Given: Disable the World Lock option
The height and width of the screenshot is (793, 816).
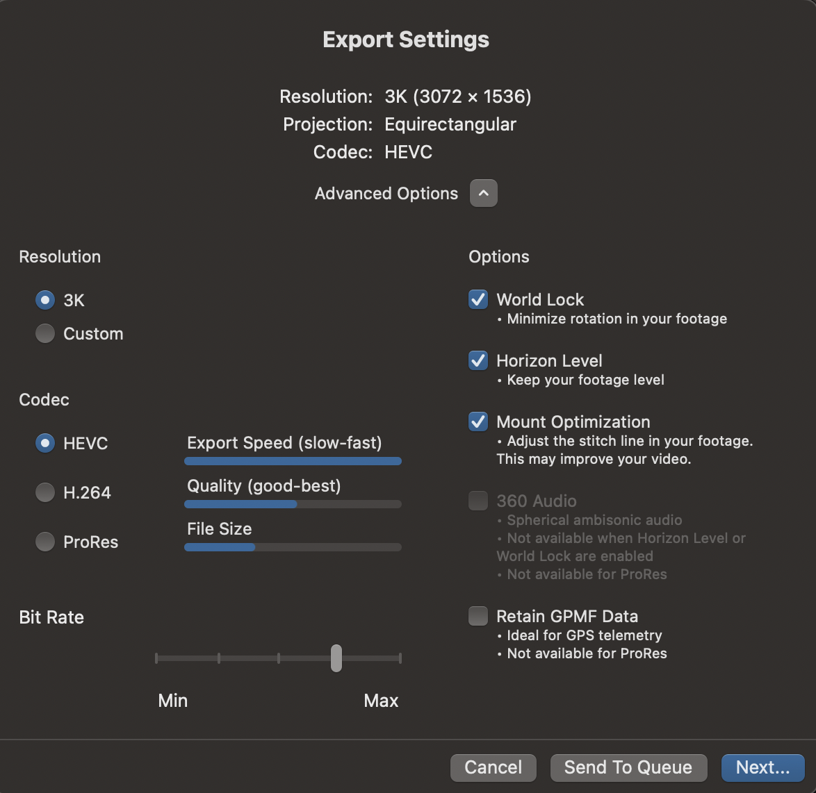Looking at the screenshot, I should [x=478, y=299].
